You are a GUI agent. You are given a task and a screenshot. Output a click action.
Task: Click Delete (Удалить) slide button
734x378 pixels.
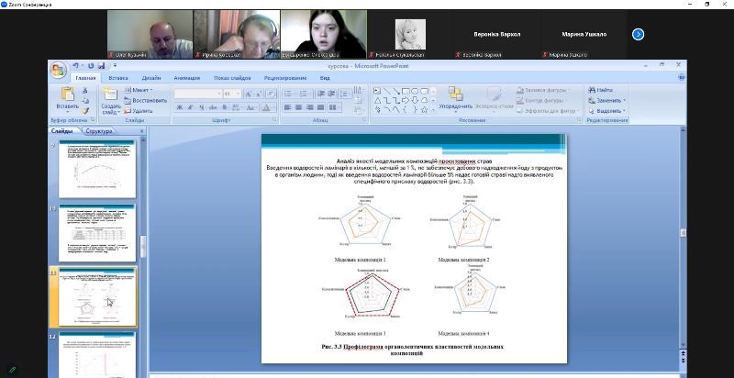(141, 110)
